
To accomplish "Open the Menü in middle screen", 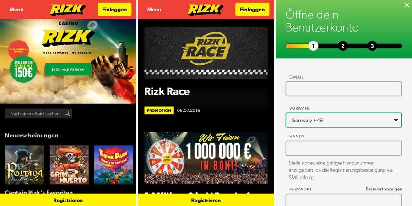I will pos(154,10).
